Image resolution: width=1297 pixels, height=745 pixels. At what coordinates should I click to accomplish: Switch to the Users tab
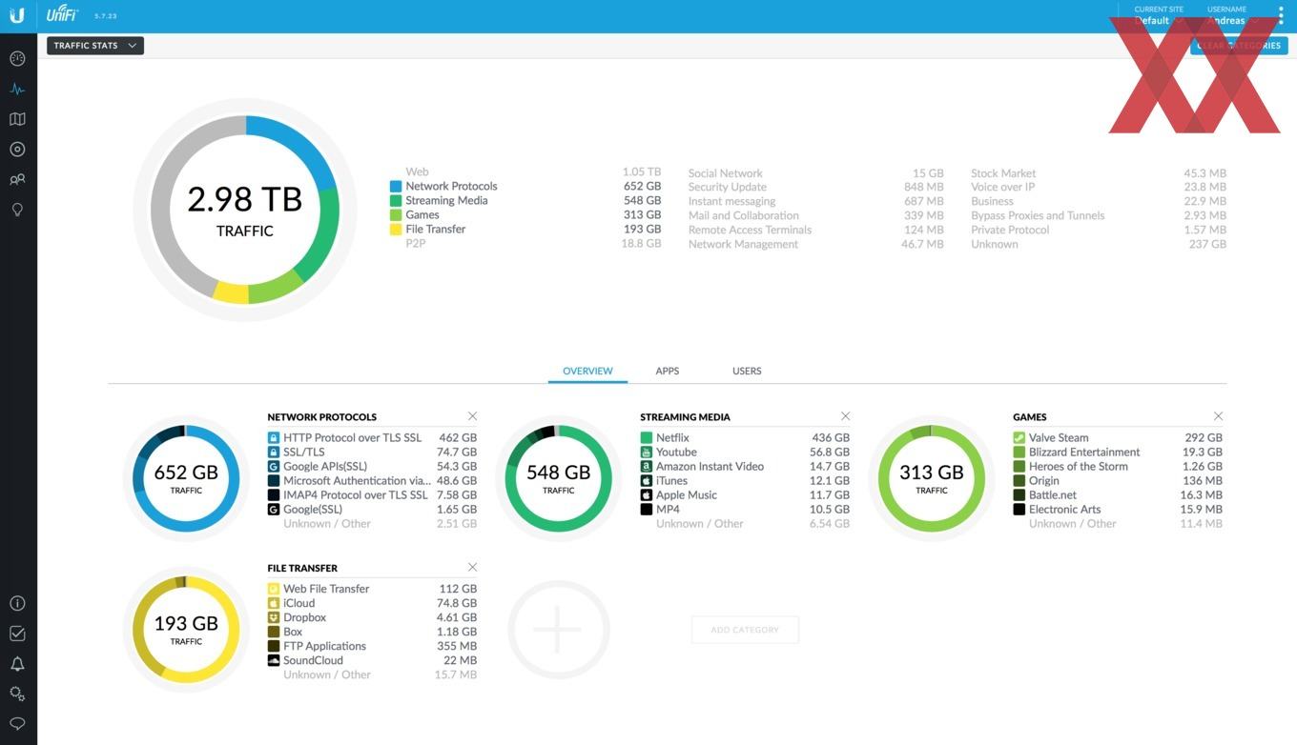(x=747, y=371)
